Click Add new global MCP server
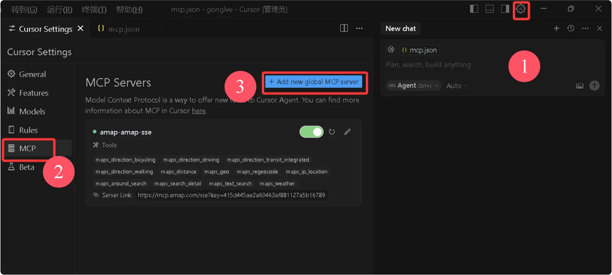612x275 pixels. [314, 82]
